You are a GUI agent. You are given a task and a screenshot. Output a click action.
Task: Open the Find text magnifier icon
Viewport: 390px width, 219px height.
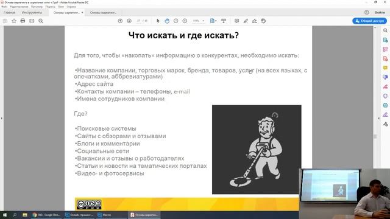click(41, 21)
